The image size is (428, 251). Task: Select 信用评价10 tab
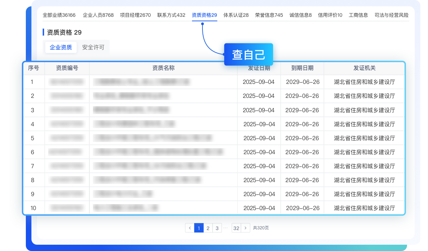[330, 15]
